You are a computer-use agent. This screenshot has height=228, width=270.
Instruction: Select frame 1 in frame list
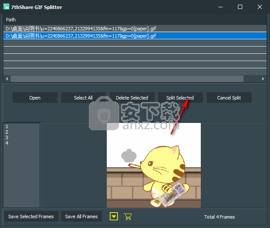[7, 126]
